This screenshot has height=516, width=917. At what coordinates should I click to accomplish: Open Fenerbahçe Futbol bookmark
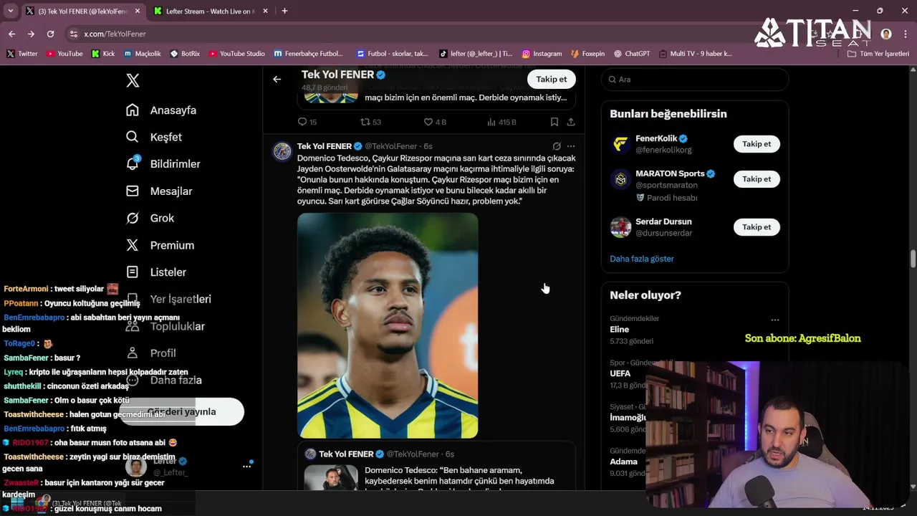(x=309, y=54)
